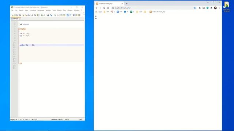234x131 pixels.
Task: Open the Plugins menu in Notepad++
Action: [70, 10]
